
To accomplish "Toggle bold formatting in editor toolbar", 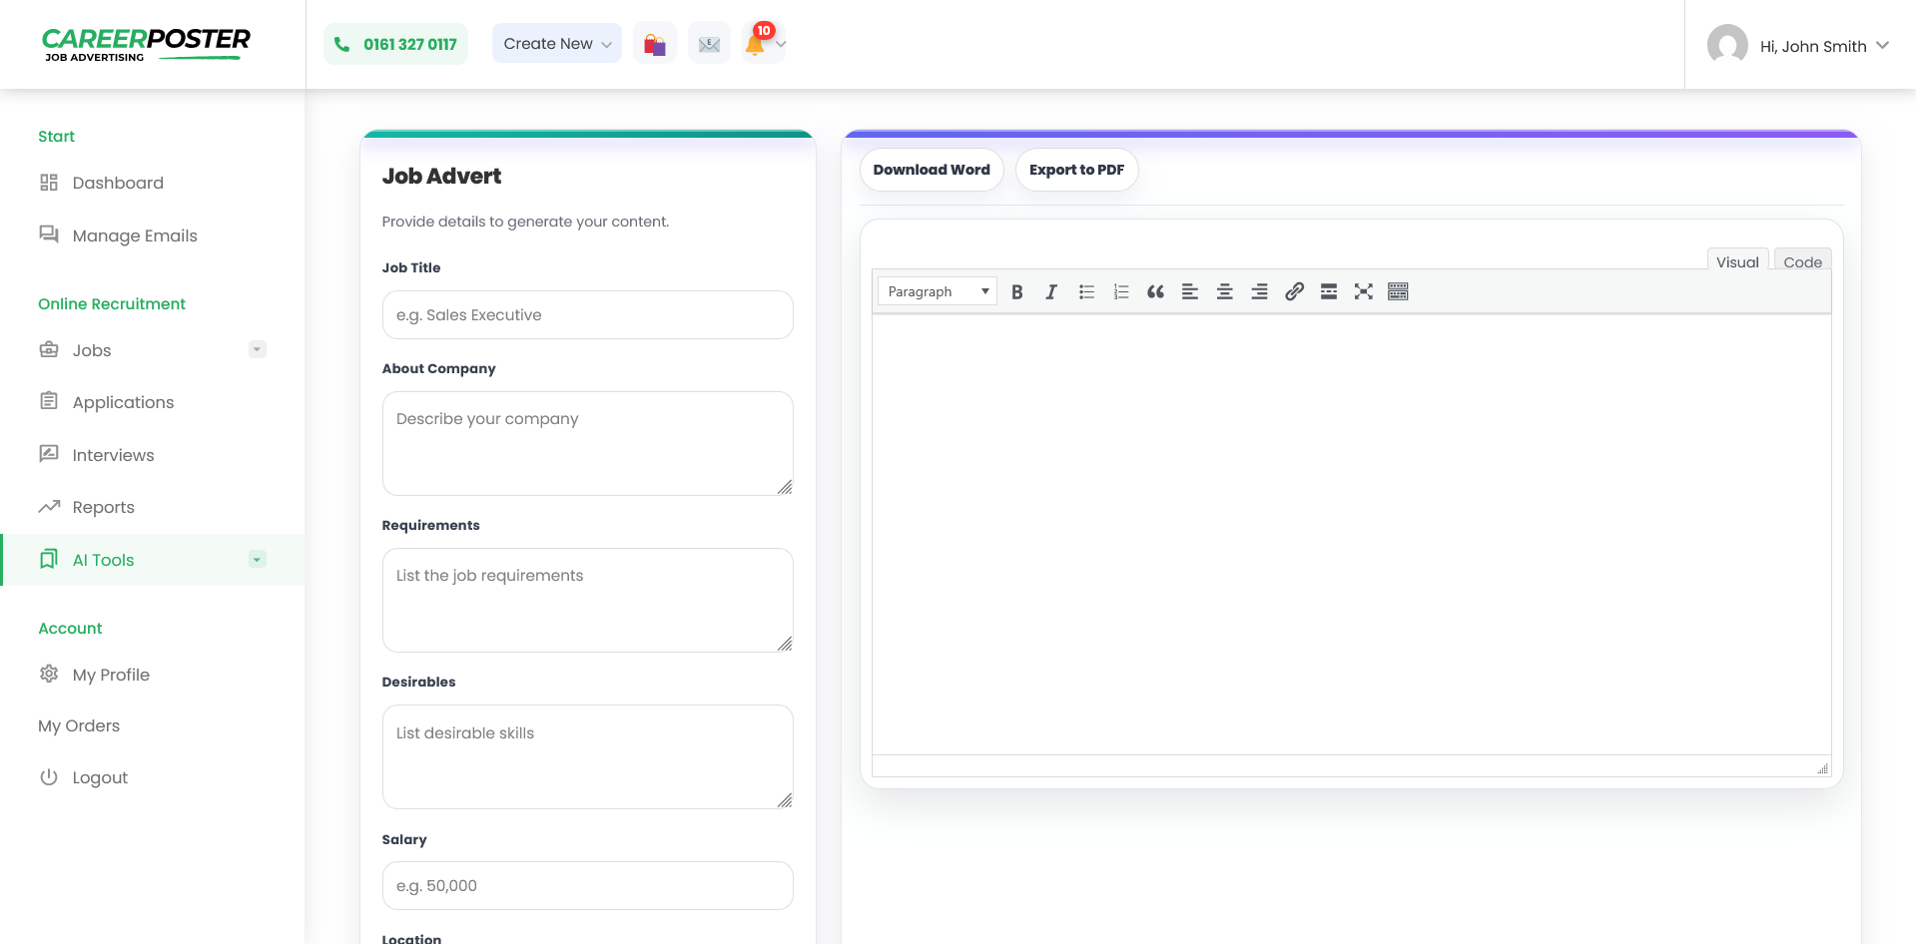I will point(1016,291).
